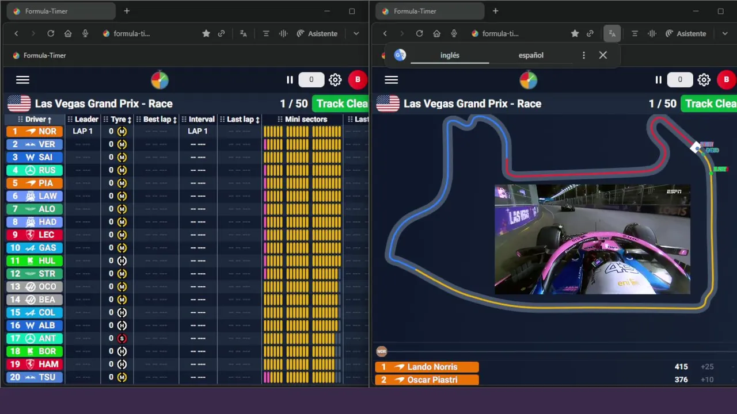Viewport: 737px width, 414px height.
Task: Click Track Clear status in left window
Action: (x=340, y=103)
